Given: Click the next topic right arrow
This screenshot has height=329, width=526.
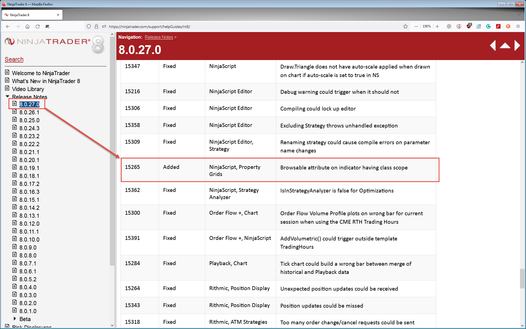Looking at the screenshot, I should click(x=517, y=46).
